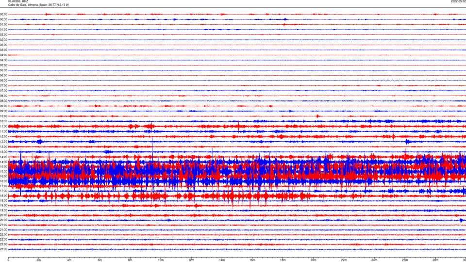Click the 14m tick label on time axis
The height and width of the screenshot is (262, 466).
point(222,260)
